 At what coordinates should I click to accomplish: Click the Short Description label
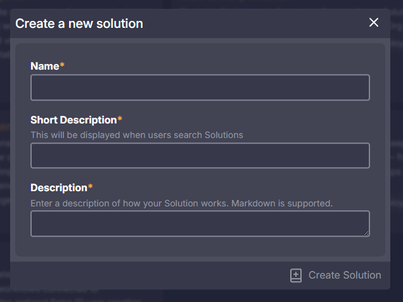pos(74,120)
